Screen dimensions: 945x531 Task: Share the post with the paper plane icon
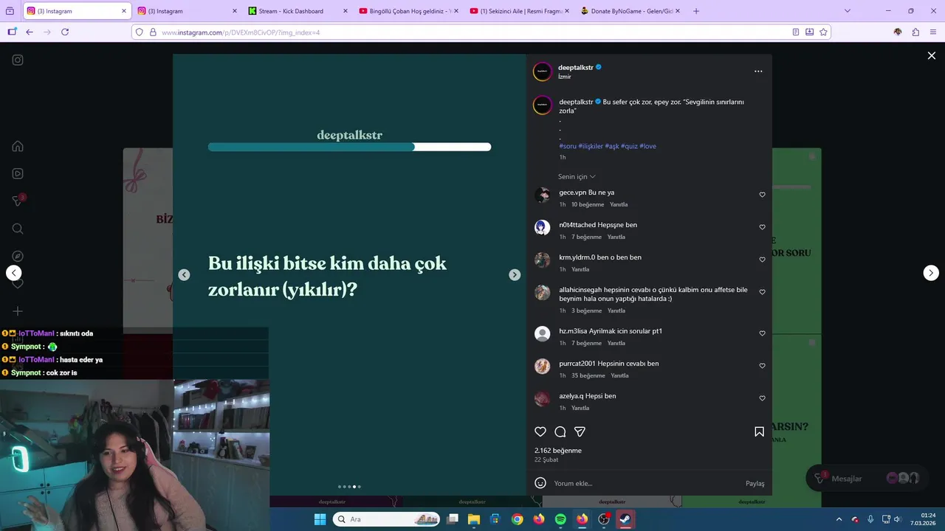(580, 431)
